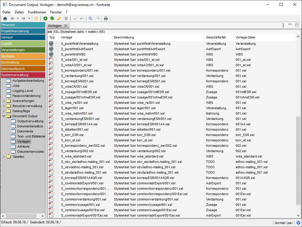Close the Vorlagen tab
Viewport: 302px width, 227px height.
click(66, 26)
